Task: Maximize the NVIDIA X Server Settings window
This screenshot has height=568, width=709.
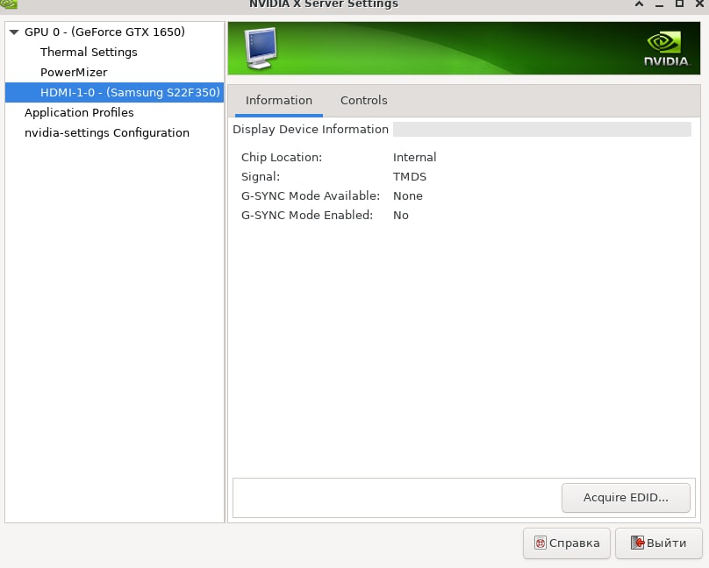Action: (x=679, y=4)
